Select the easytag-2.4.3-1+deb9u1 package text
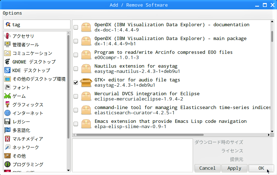Screen dimensions: 277x175 pyautogui.click(x=125, y=85)
